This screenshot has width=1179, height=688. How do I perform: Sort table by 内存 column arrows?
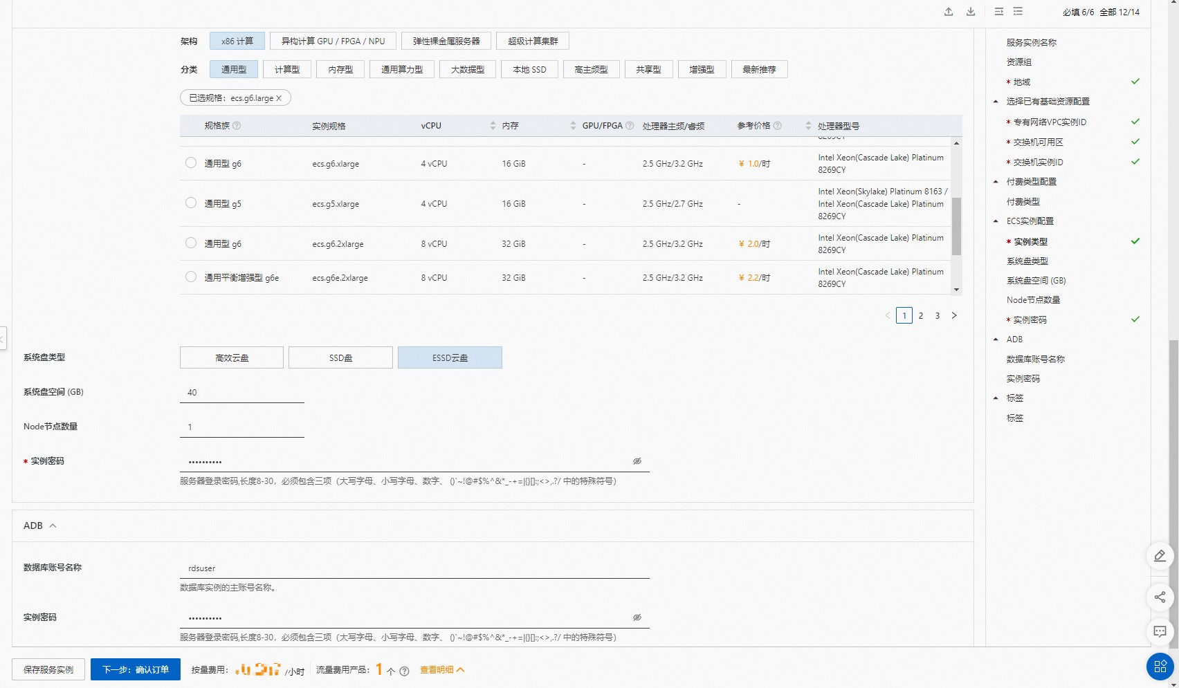point(573,126)
